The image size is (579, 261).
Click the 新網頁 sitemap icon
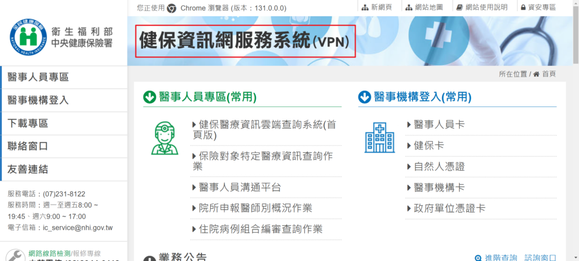[365, 7]
